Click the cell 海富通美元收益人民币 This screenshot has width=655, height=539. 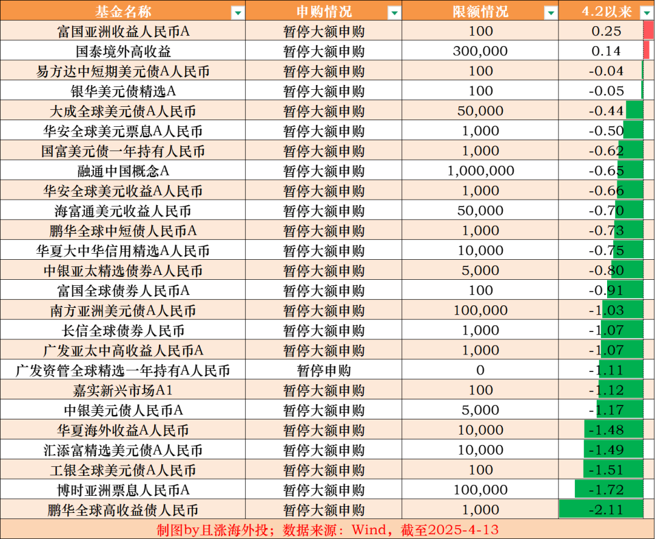123,211
